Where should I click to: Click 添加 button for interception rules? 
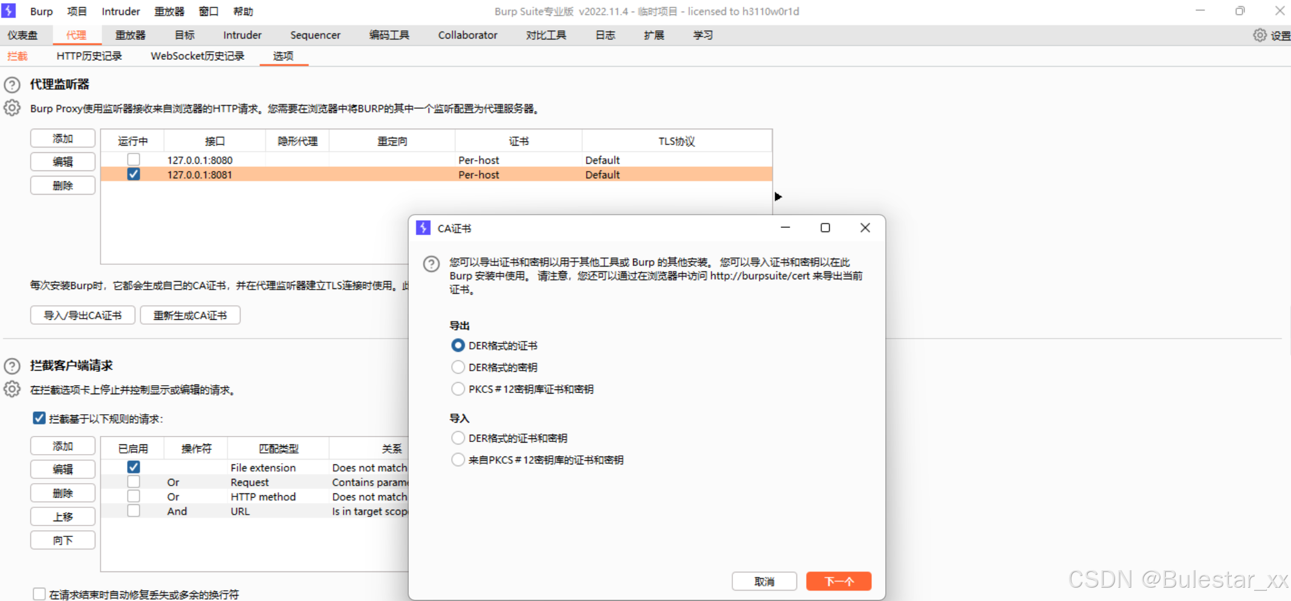pyautogui.click(x=63, y=446)
